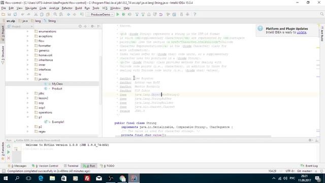Screen dimensions: 325x183
Task: Click the Rerun icon in Run panel
Action: click(x=9, y=146)
